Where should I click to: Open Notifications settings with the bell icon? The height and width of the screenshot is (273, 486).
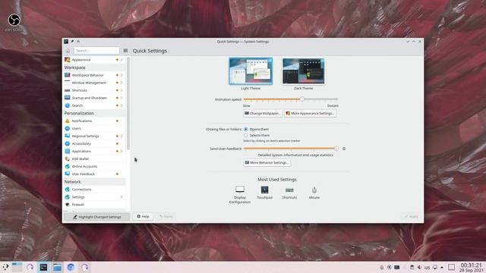[x=94, y=121]
